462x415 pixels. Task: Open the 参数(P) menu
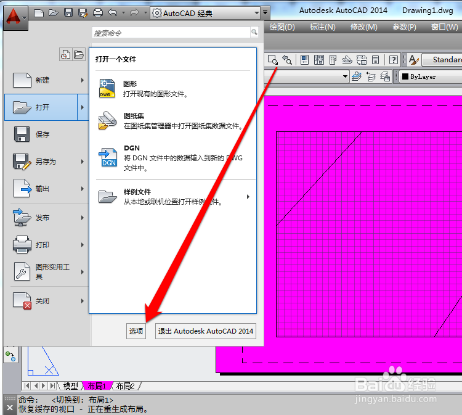(x=404, y=27)
